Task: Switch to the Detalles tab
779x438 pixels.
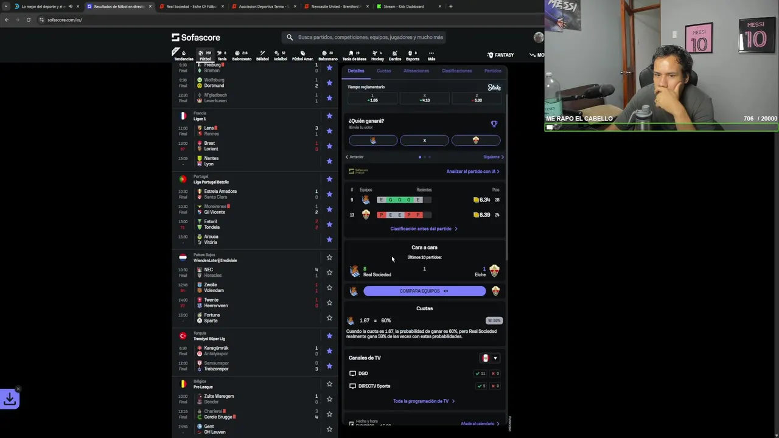Action: click(356, 71)
